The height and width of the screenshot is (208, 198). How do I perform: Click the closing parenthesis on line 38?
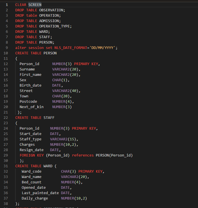tap(16, 204)
